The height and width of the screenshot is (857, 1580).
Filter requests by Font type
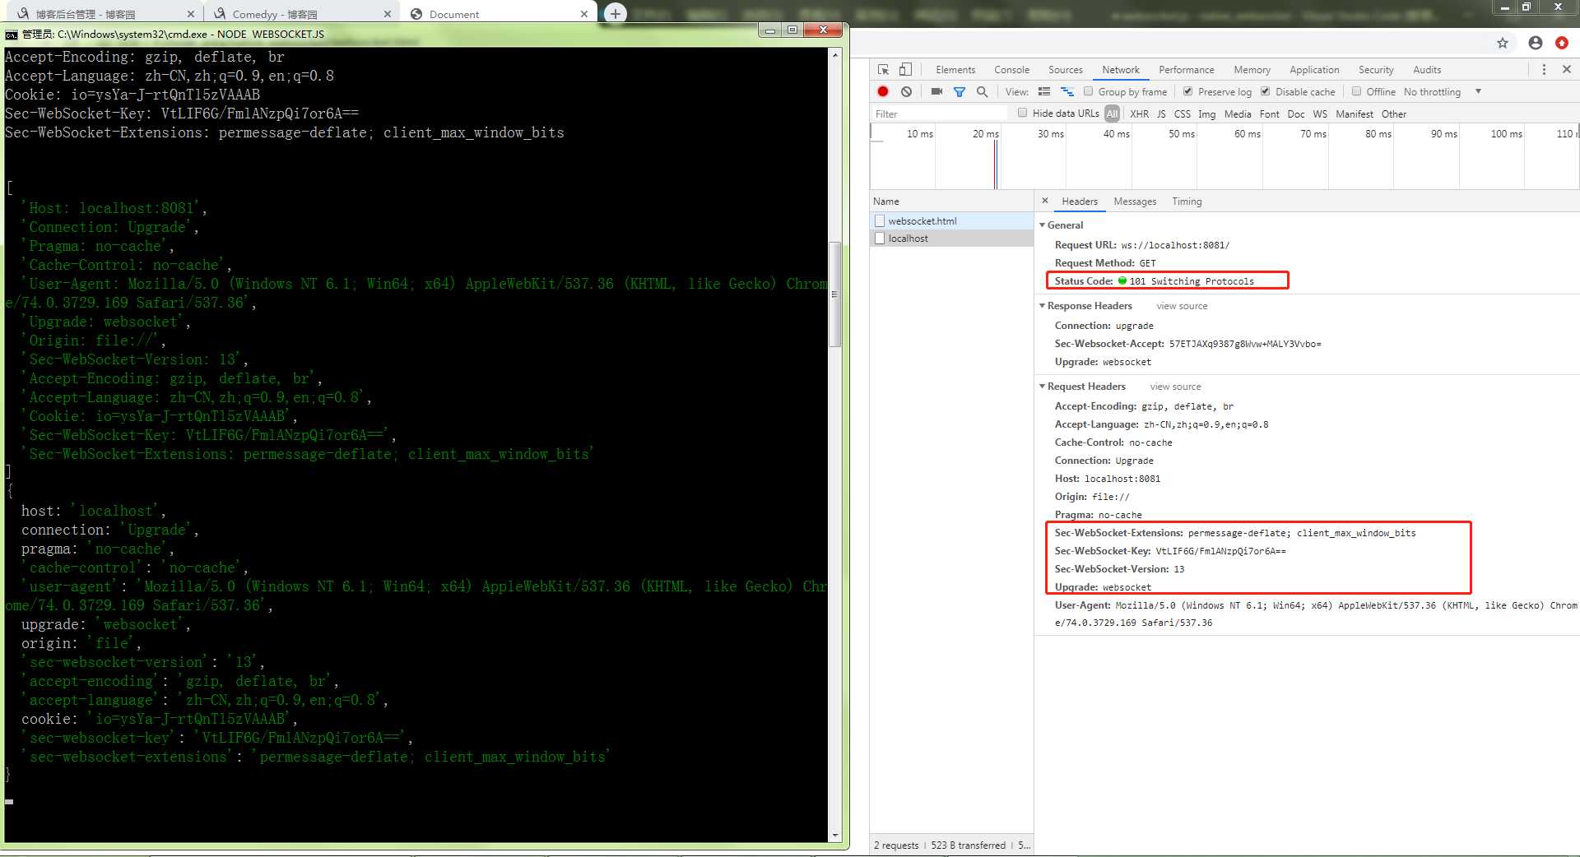[1269, 113]
